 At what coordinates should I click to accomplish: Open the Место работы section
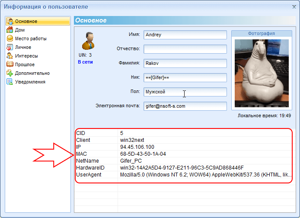coord(31,38)
